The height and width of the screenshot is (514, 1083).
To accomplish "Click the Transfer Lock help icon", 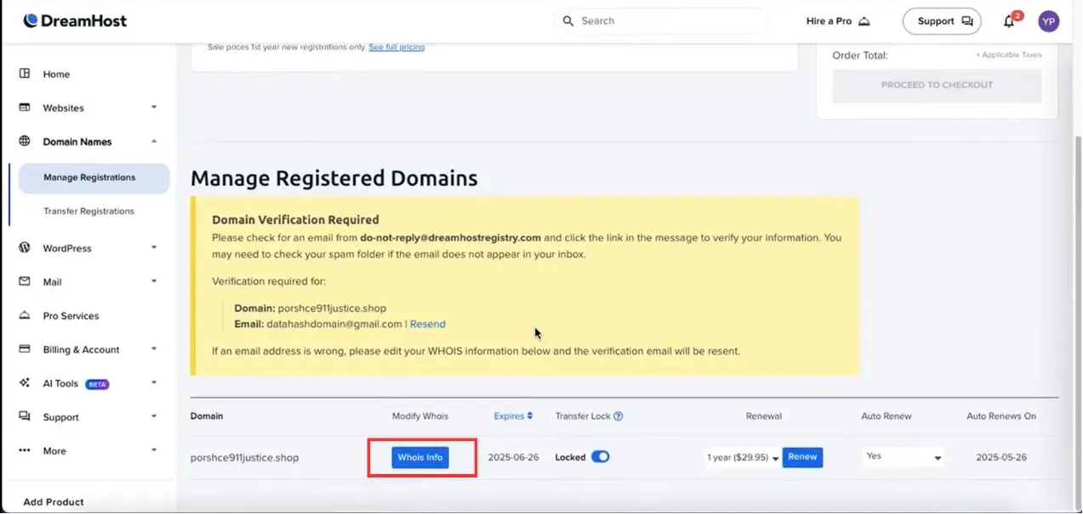I will 618,416.
